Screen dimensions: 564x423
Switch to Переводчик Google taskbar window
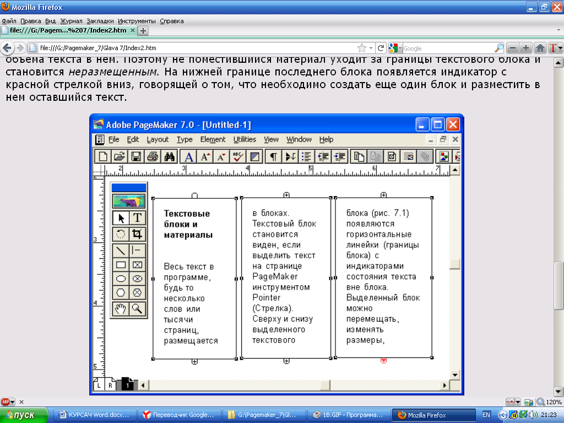(x=179, y=415)
